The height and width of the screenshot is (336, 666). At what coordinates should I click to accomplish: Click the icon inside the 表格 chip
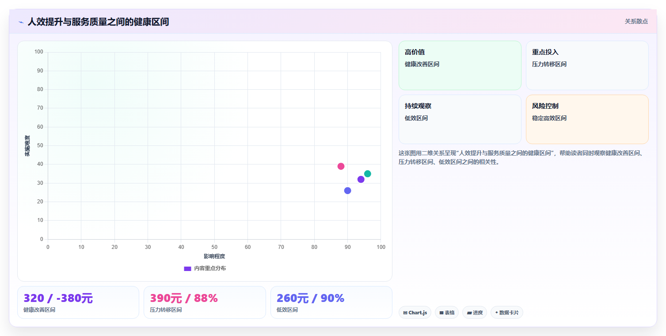[441, 313]
